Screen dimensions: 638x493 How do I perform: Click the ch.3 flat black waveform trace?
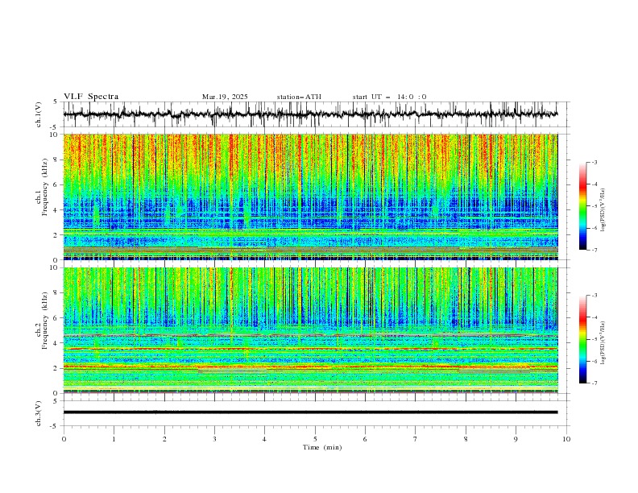pyautogui.click(x=310, y=412)
